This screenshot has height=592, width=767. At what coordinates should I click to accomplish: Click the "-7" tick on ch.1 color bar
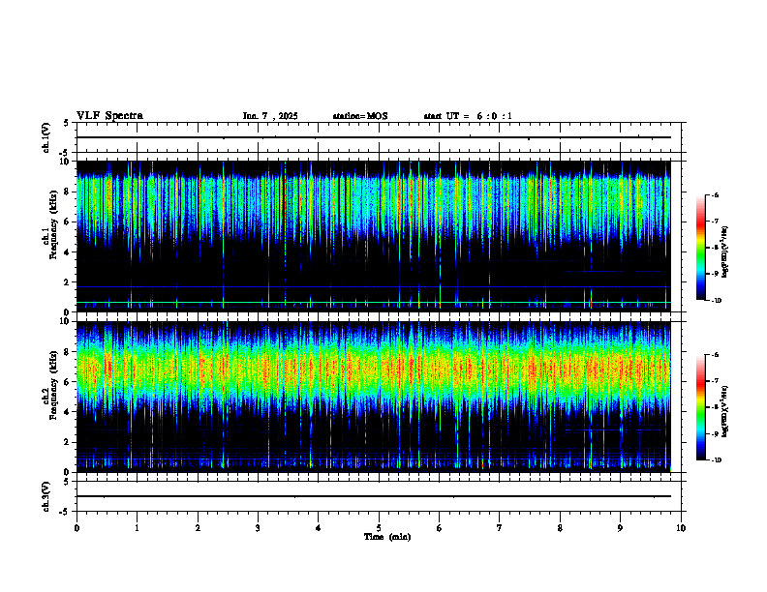click(715, 222)
